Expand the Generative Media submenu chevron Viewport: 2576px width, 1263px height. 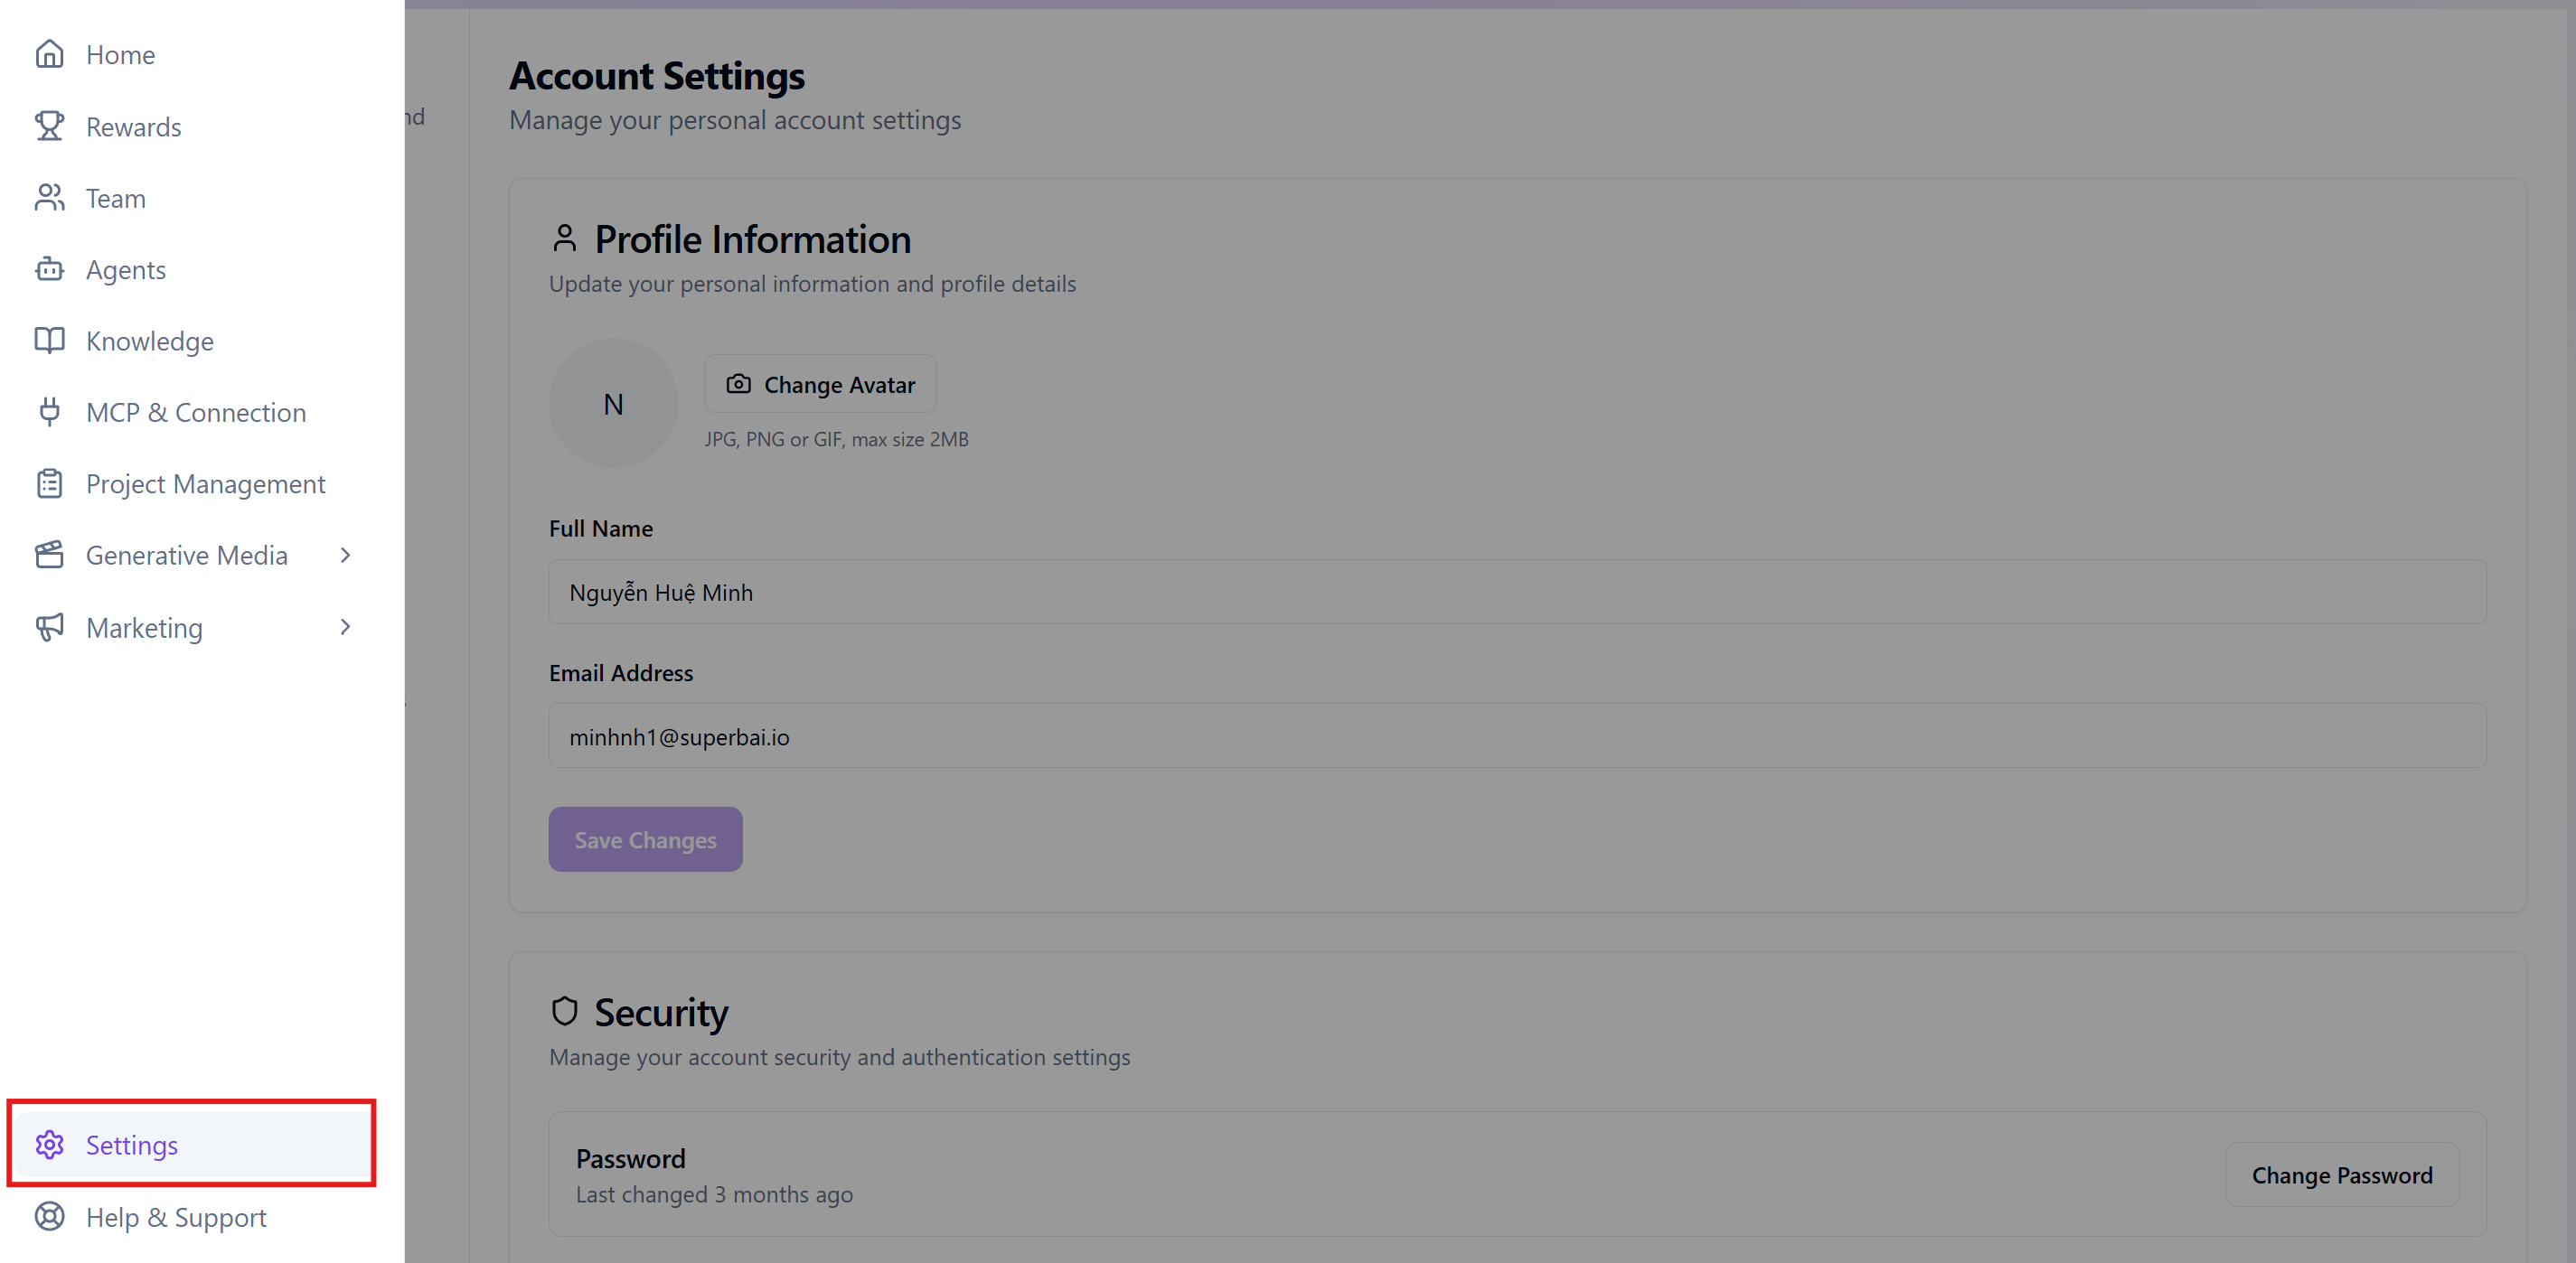345,556
